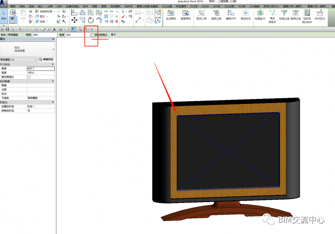Toggle the properties palette ribbon button

pyautogui.click(x=13, y=20)
